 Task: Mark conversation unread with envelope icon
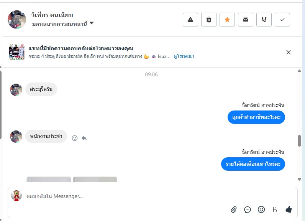[246, 20]
